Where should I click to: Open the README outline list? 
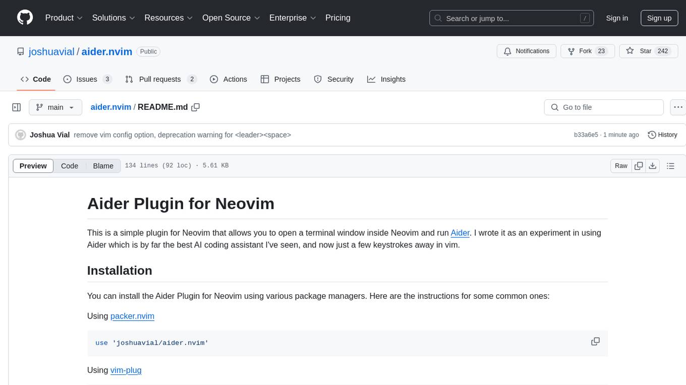(x=670, y=166)
